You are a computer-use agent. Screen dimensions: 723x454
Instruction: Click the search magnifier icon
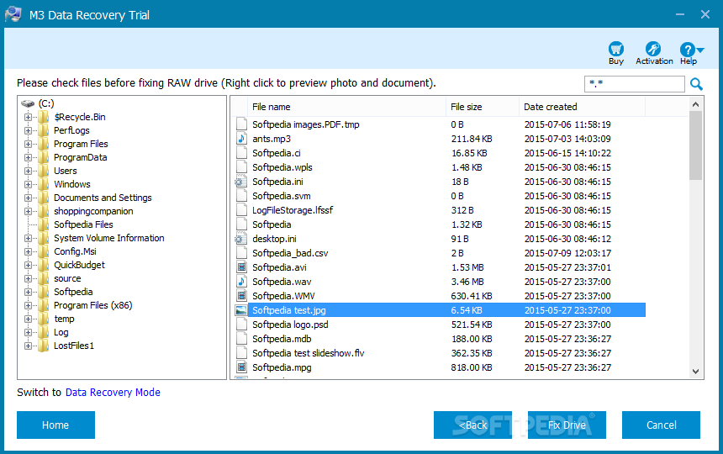[696, 84]
